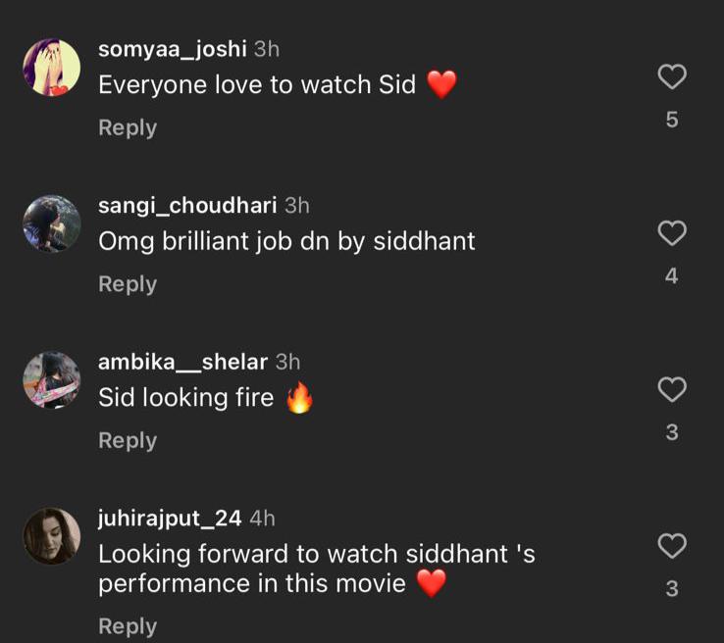This screenshot has height=643, width=724.
Task: Select the ambika__shelar username
Action: click(182, 362)
